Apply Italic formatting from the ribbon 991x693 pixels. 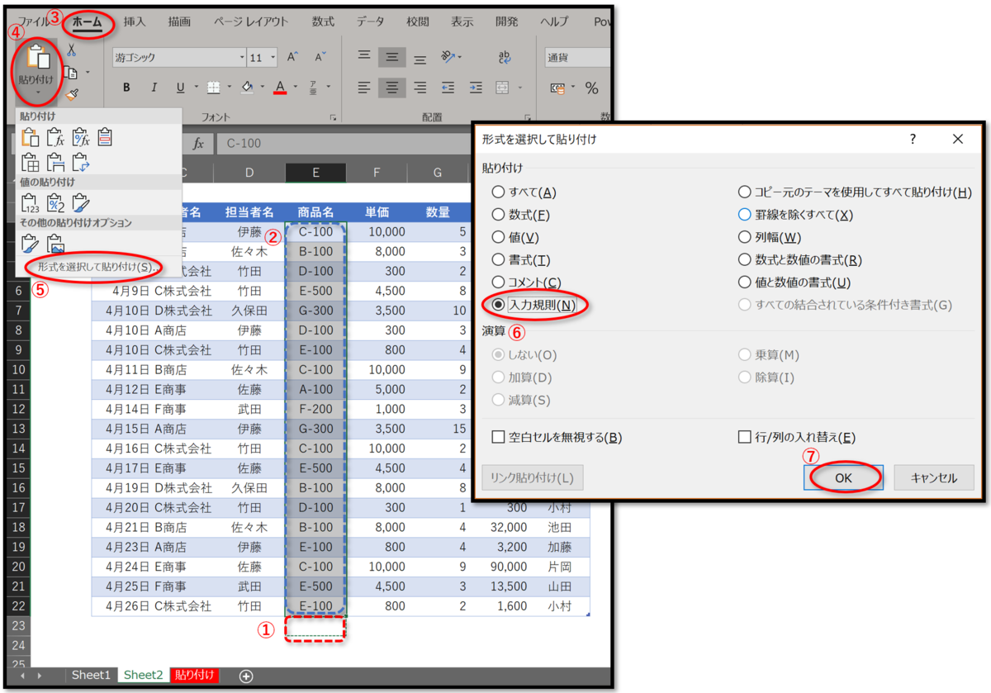[154, 87]
